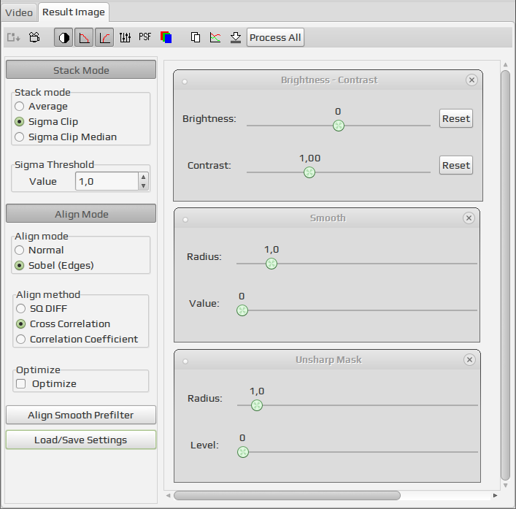The width and height of the screenshot is (516, 509).
Task: Click the copy pages icon in toolbar
Action: [x=196, y=37]
